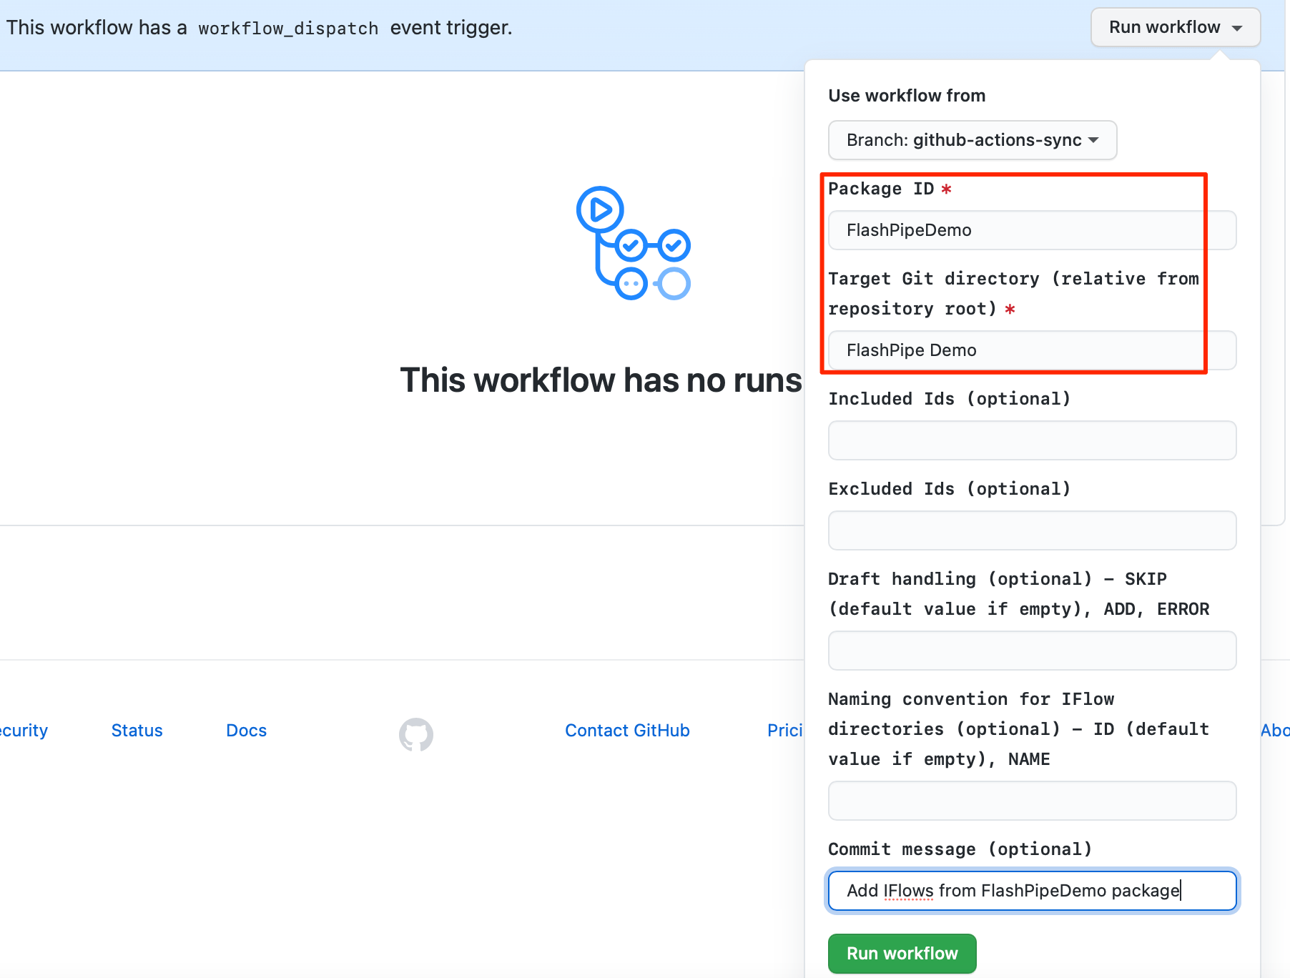The height and width of the screenshot is (978, 1290).
Task: Select the Package ID input containing FlashPipeDemo
Action: (1032, 229)
